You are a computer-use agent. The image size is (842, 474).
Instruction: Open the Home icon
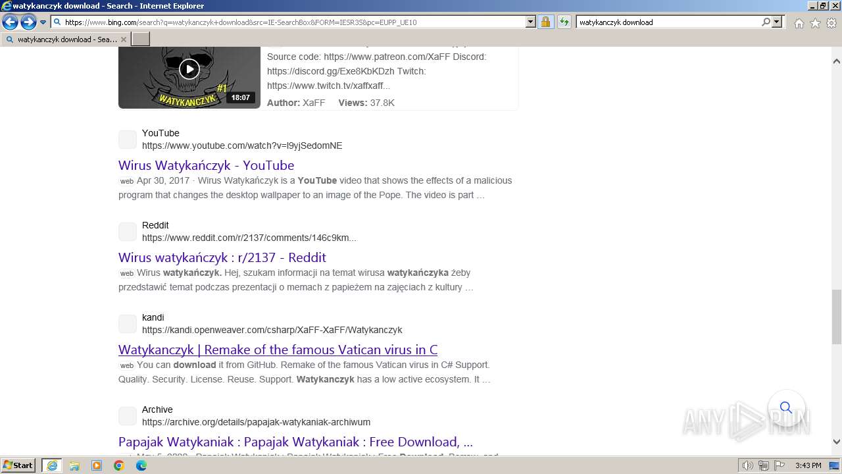799,23
